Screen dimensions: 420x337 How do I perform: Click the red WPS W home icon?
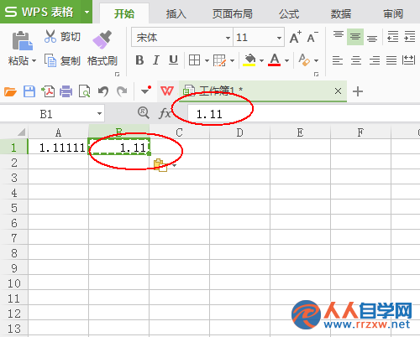[x=167, y=91]
